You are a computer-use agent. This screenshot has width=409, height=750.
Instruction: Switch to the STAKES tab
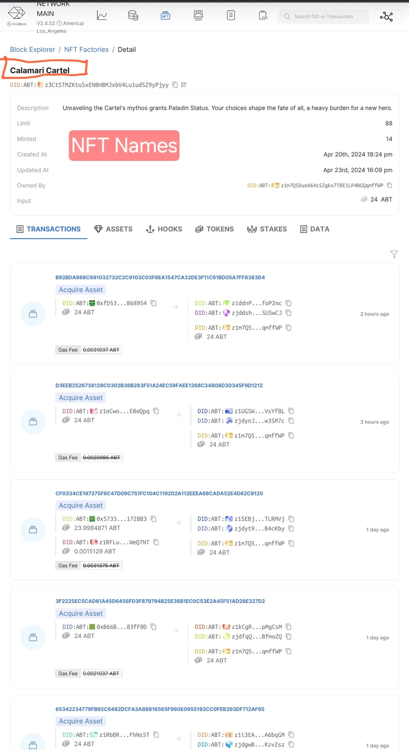point(267,229)
